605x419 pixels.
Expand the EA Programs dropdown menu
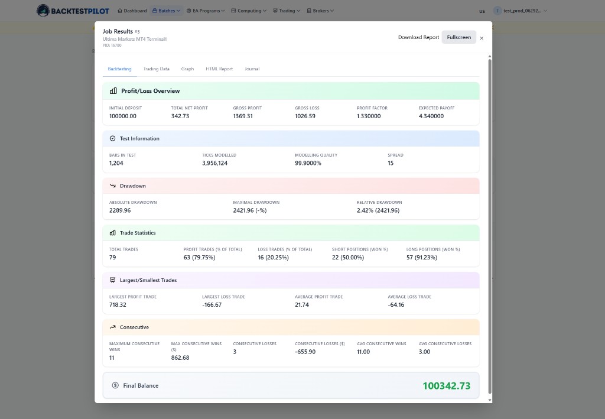[205, 11]
